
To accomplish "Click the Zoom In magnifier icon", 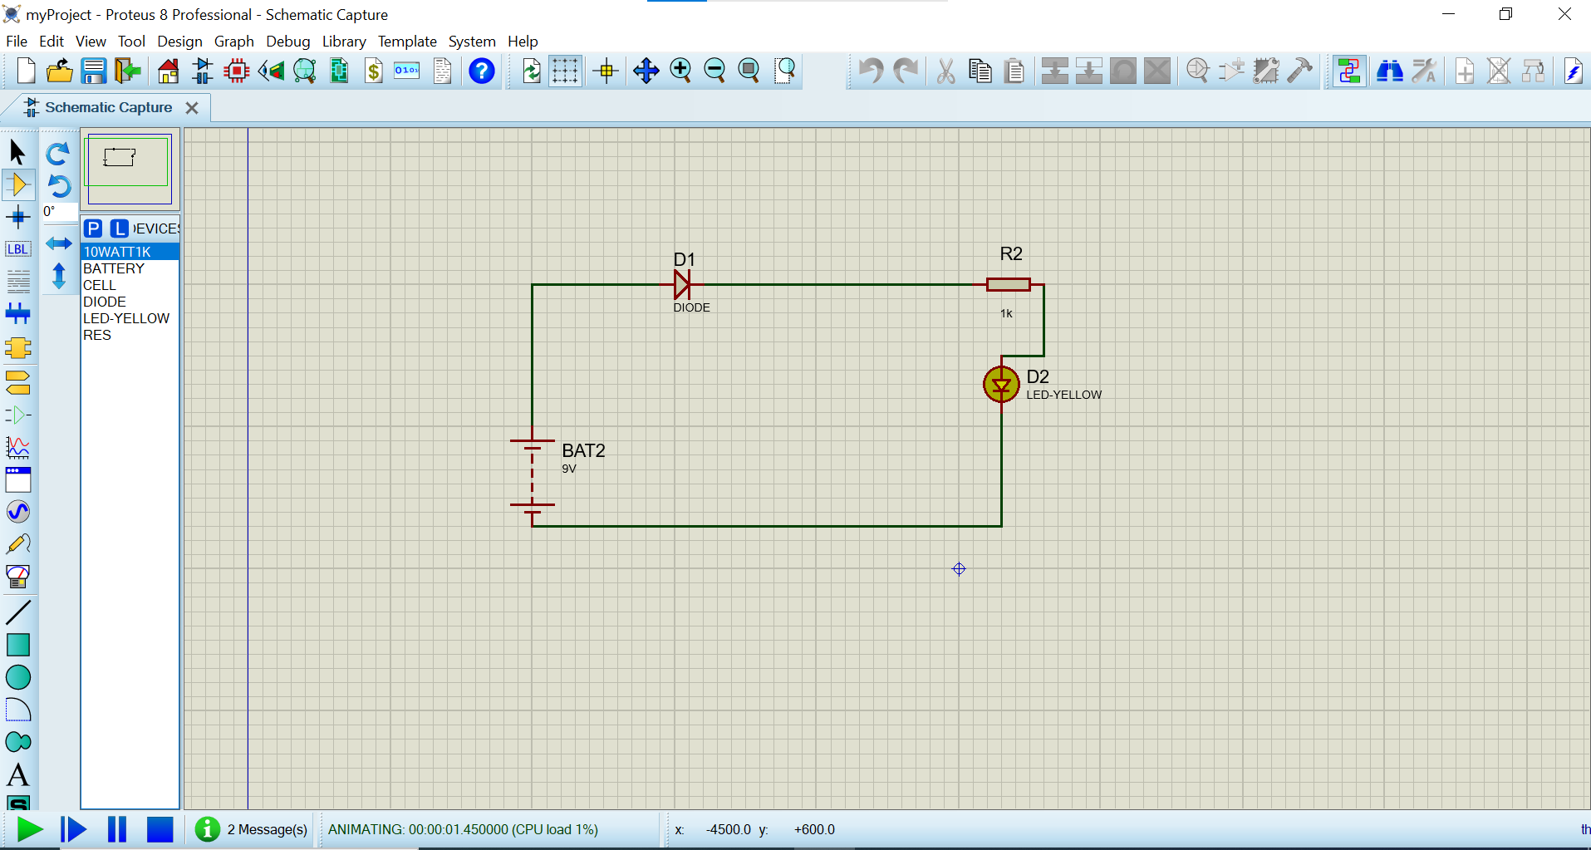I will 680,71.
